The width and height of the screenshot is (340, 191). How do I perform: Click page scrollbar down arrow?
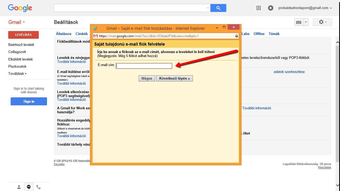[x=338, y=185]
